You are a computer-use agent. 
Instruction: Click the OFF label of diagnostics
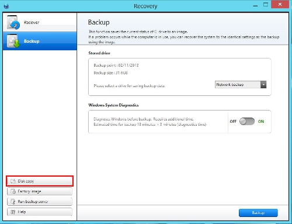[x=233, y=122]
